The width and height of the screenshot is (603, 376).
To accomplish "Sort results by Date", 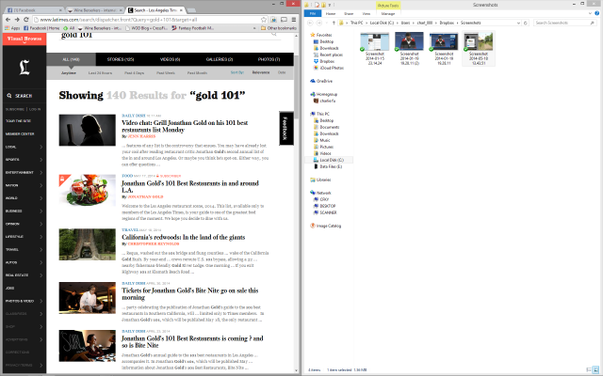I will click(282, 72).
